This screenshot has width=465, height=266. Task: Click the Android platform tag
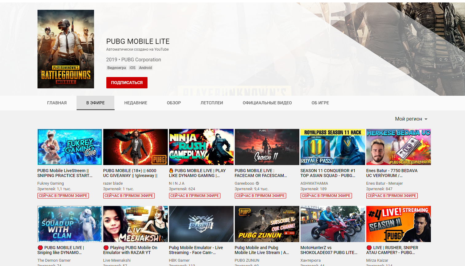[145, 68]
